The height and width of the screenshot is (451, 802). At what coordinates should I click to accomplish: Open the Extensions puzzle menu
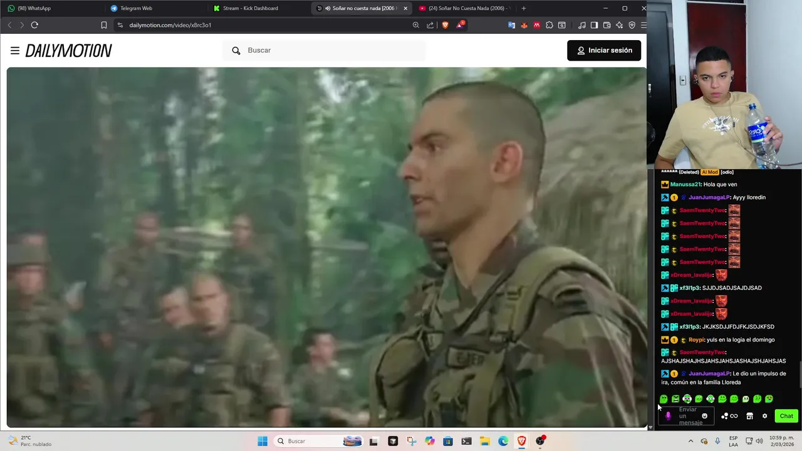[x=549, y=25]
